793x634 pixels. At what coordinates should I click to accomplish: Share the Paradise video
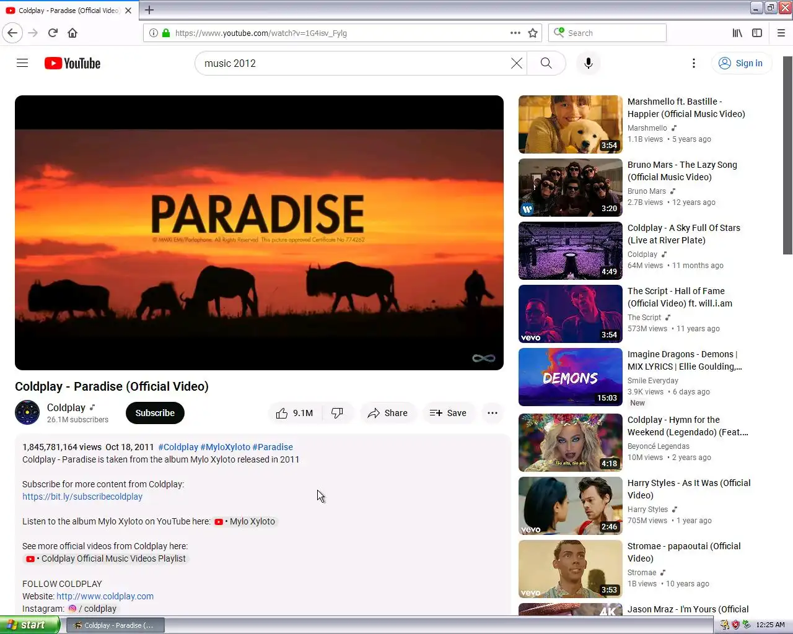point(388,413)
